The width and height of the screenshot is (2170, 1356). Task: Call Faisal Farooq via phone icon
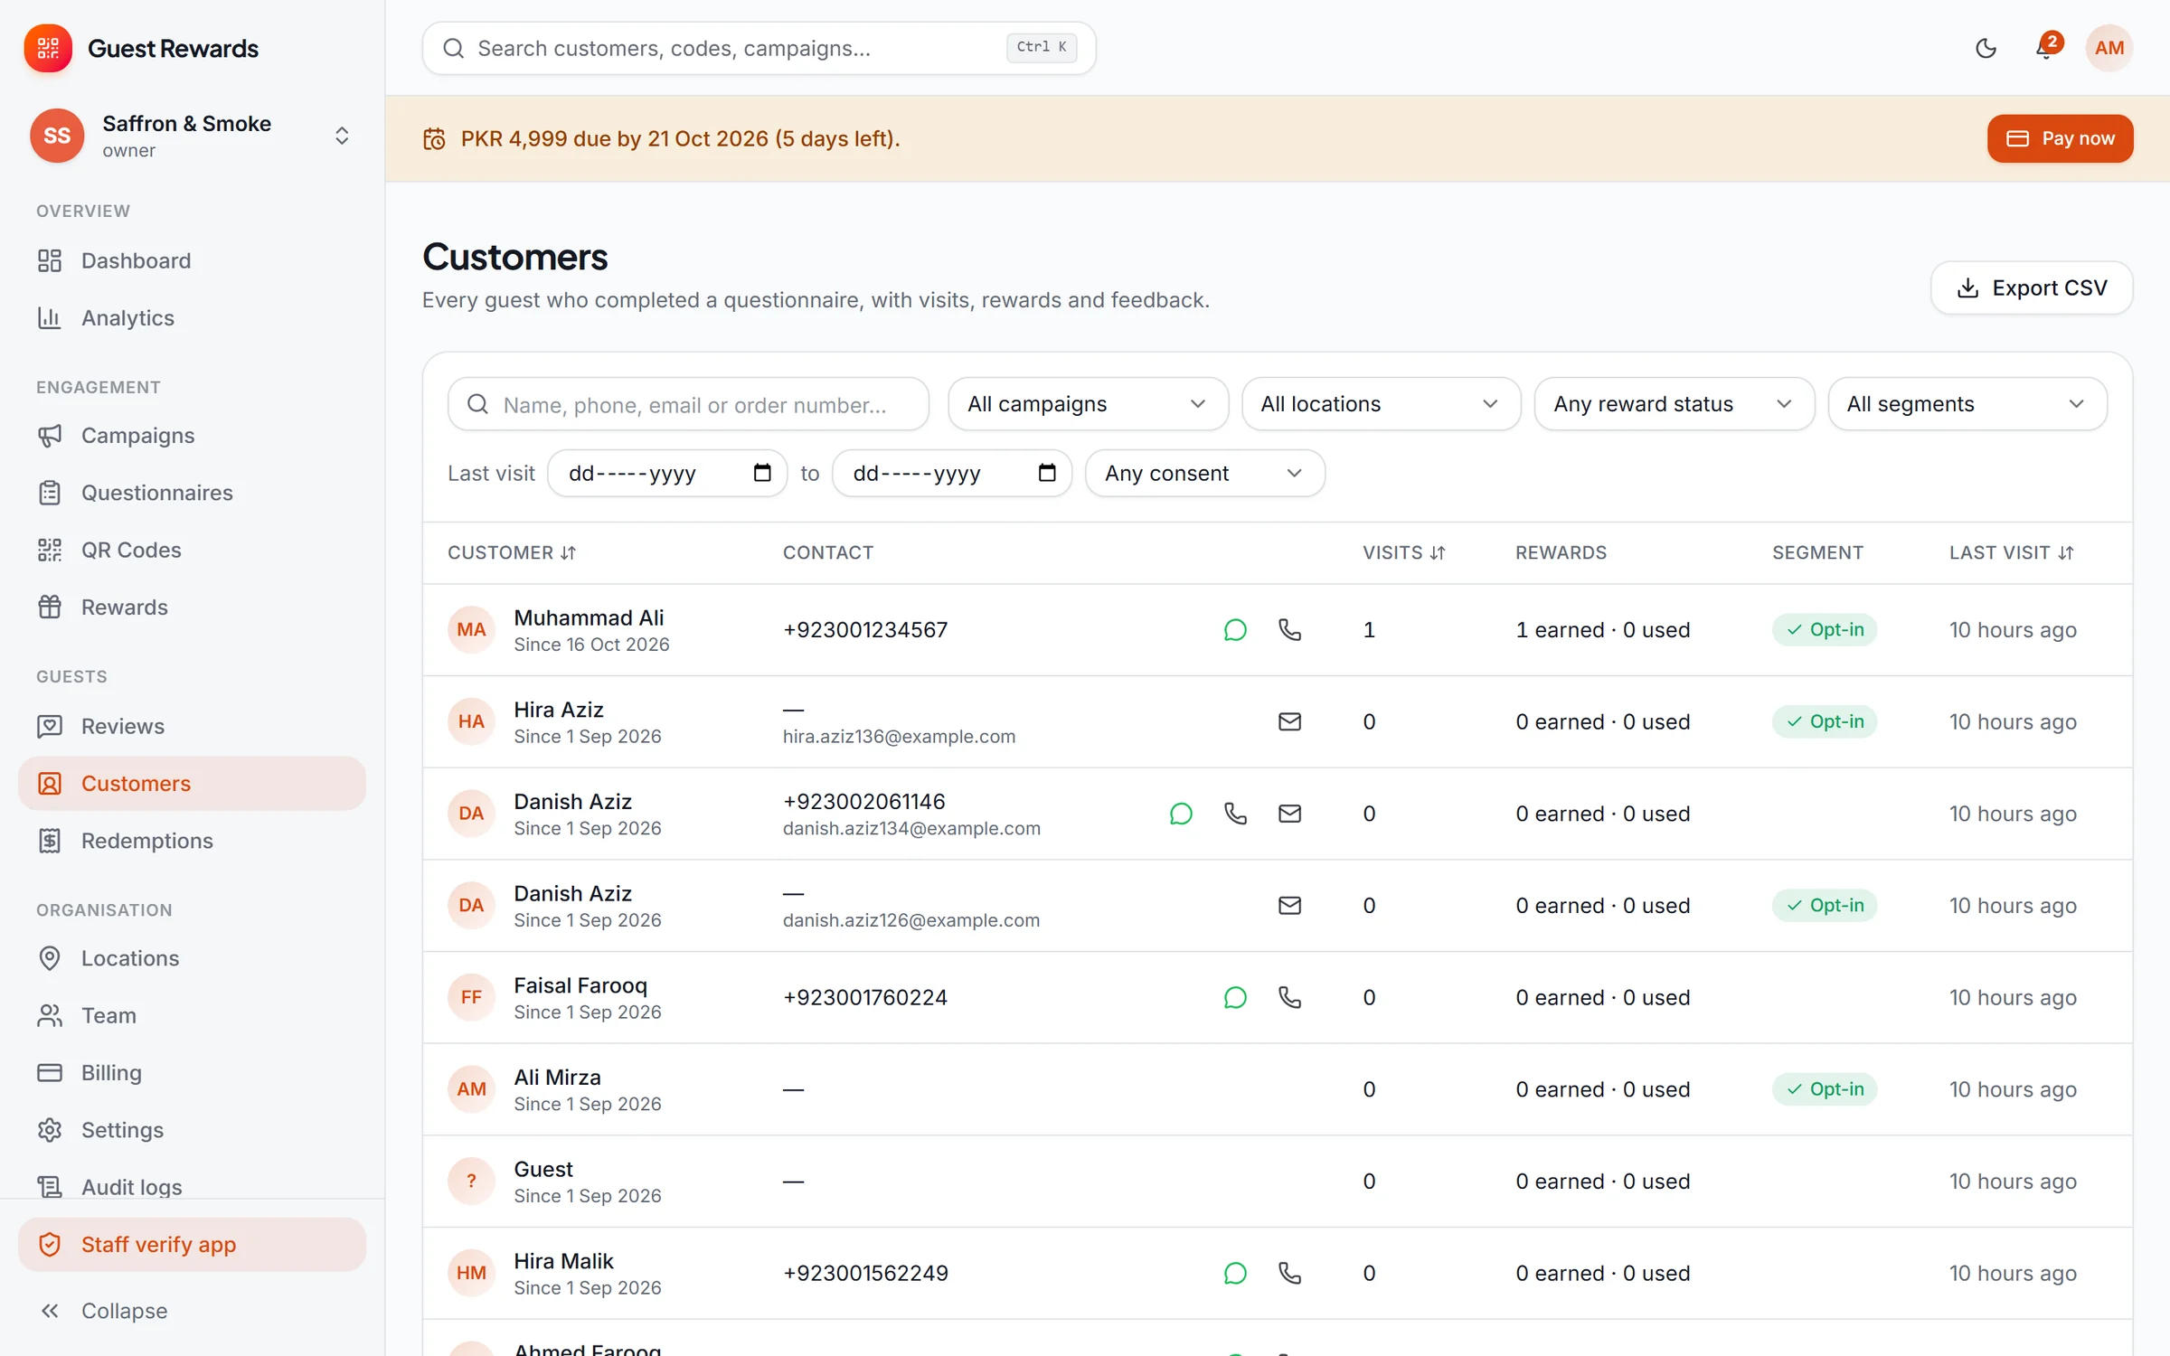[1289, 997]
